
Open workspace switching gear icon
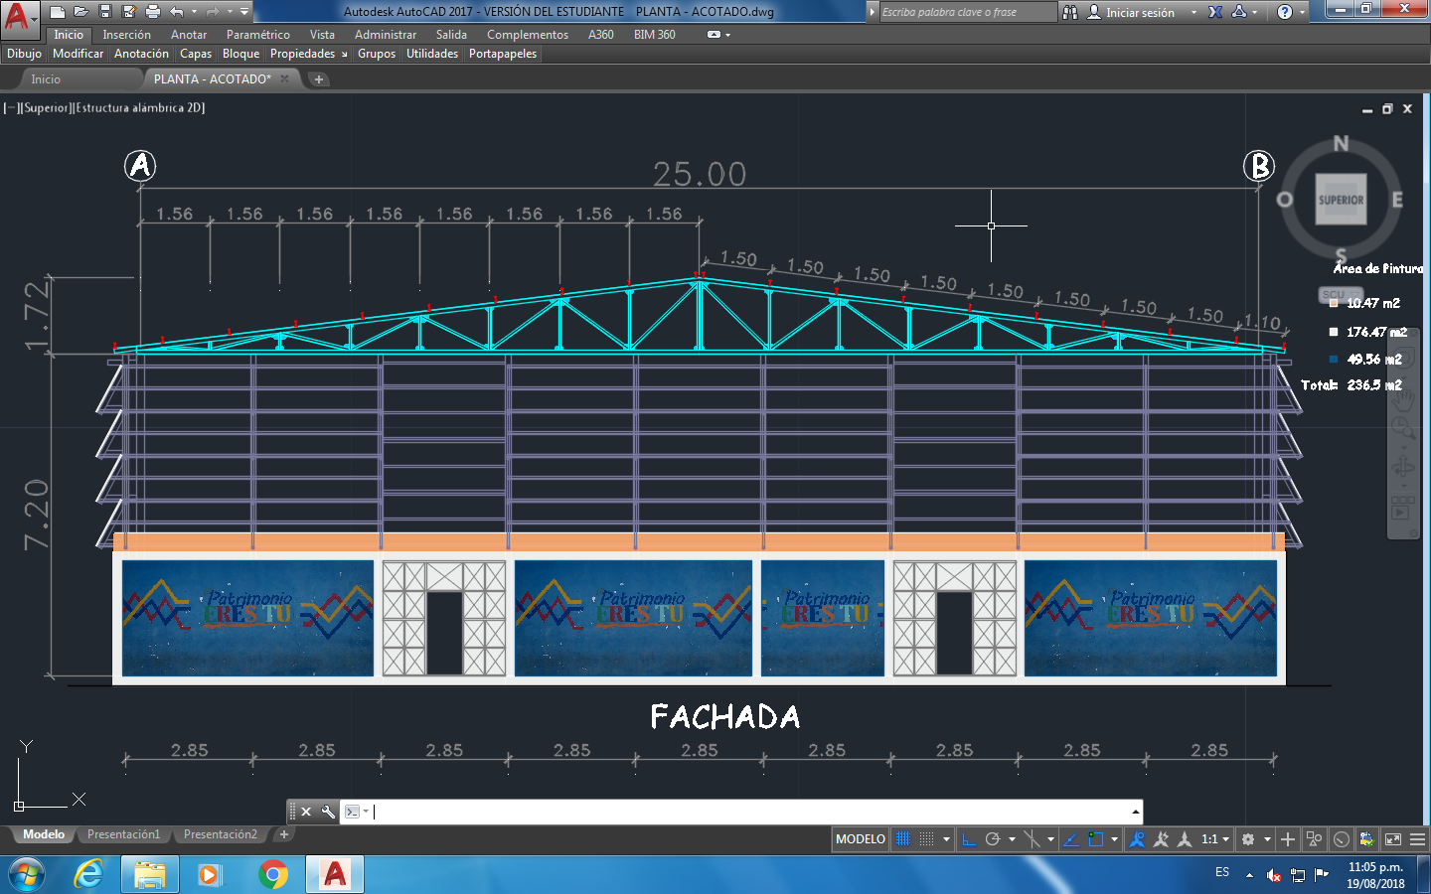click(1248, 839)
